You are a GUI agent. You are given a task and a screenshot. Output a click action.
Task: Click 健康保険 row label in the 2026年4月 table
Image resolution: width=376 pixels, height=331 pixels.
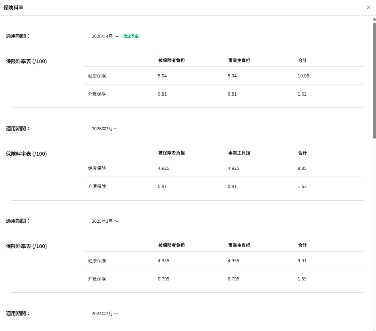97,76
